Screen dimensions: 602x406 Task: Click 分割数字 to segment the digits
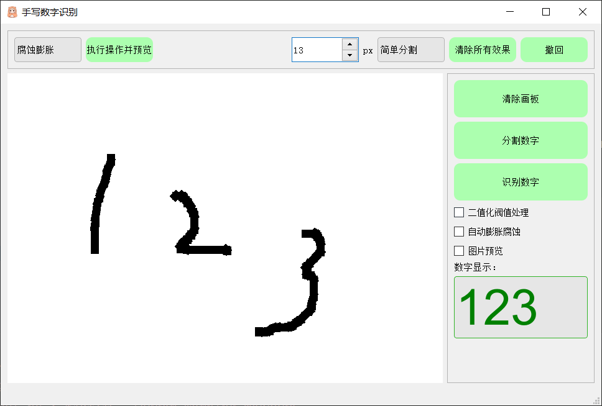click(521, 140)
